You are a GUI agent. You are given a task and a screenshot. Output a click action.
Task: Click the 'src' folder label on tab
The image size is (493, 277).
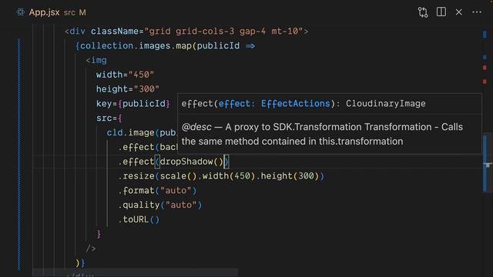[69, 12]
